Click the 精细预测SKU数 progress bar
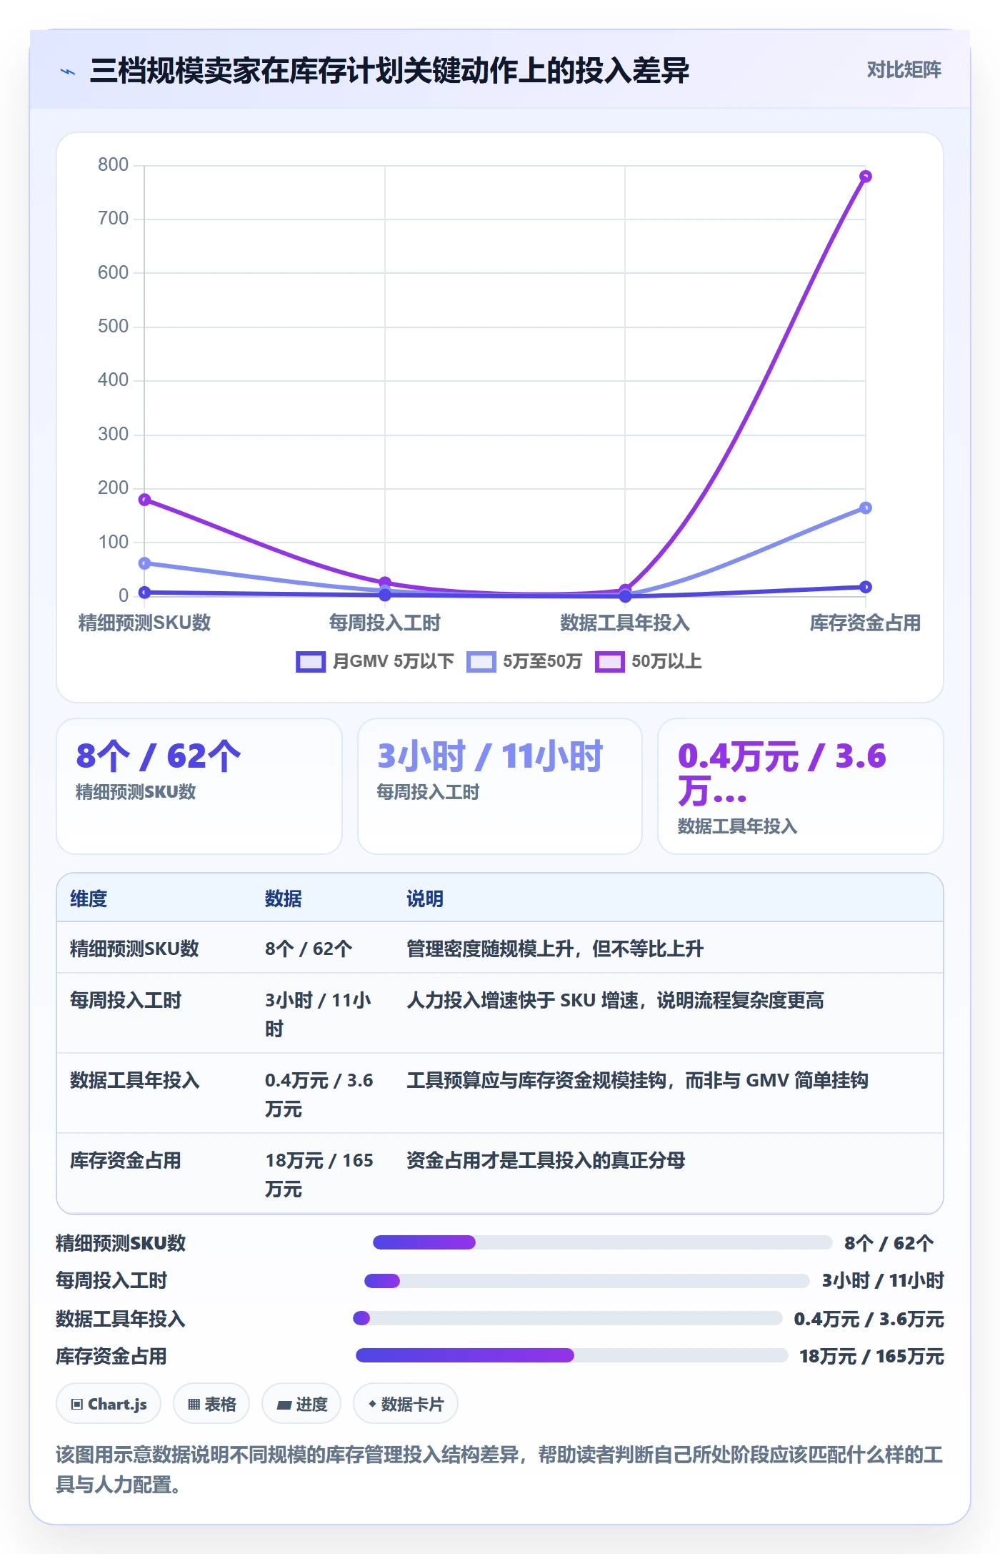The height and width of the screenshot is (1554, 1000). 603,1242
